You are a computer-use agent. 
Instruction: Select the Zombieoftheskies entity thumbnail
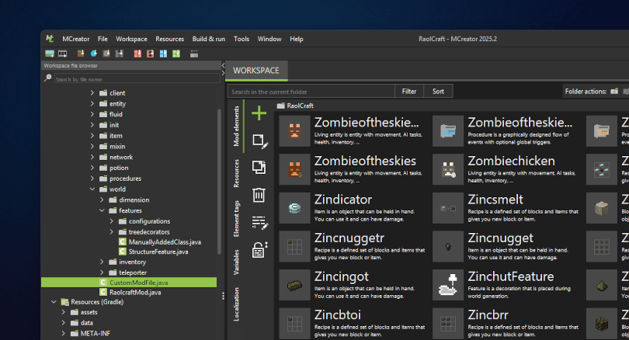point(294,169)
